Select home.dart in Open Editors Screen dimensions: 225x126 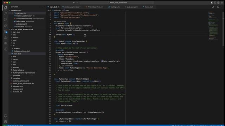(20, 27)
